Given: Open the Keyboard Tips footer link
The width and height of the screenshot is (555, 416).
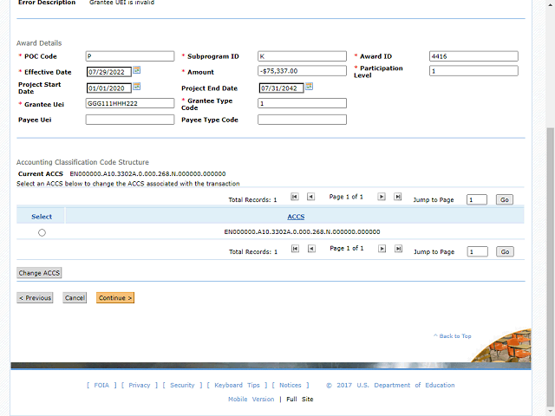Looking at the screenshot, I should click(237, 385).
